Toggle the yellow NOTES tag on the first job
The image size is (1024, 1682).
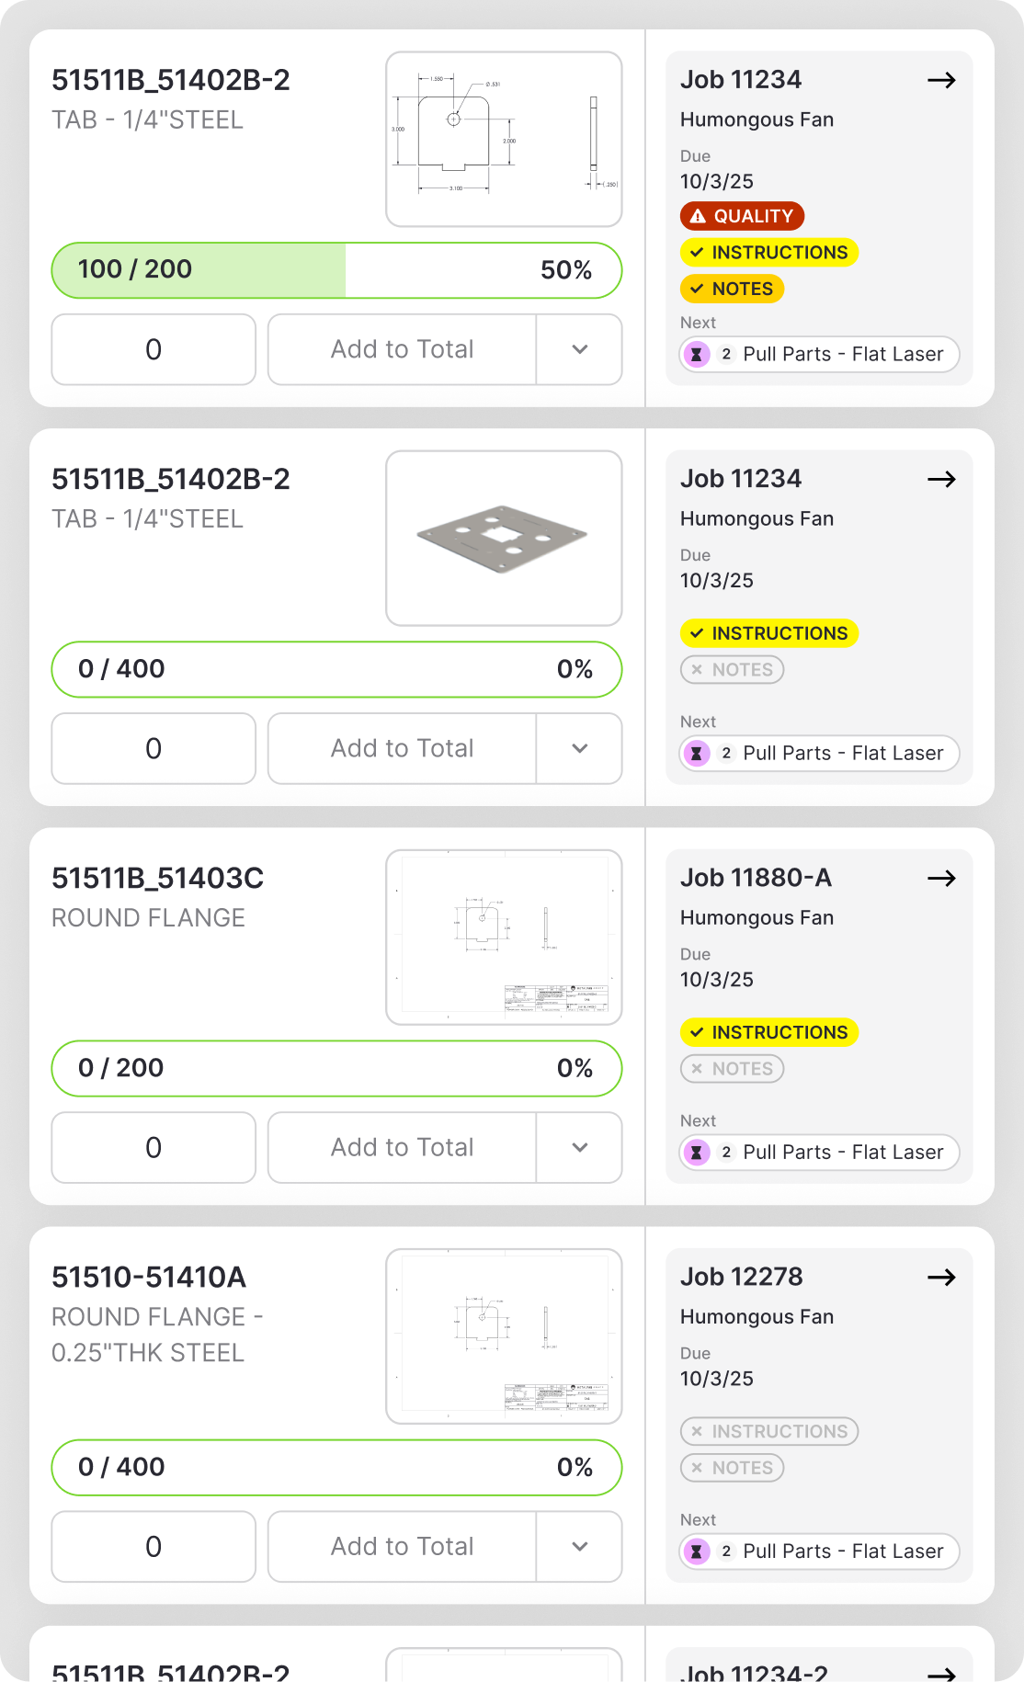732,289
